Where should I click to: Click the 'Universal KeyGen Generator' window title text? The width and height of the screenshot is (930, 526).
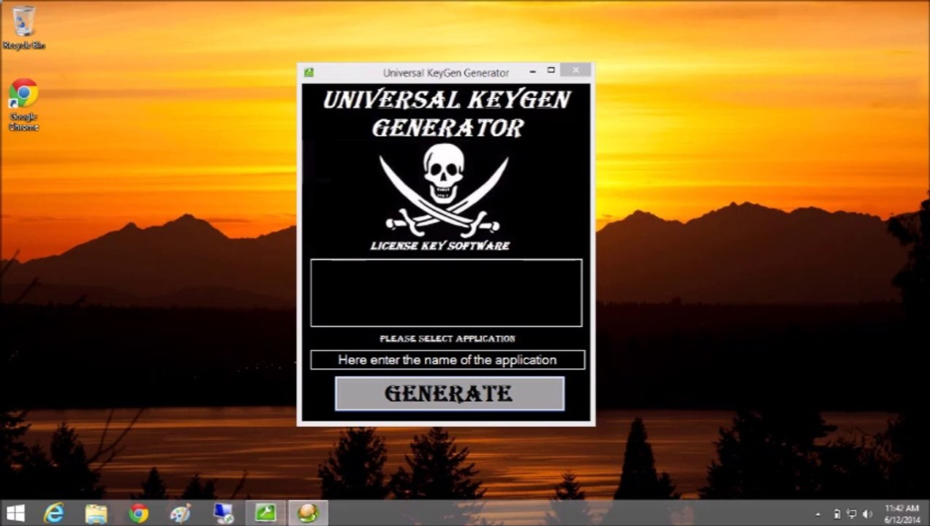coord(446,73)
